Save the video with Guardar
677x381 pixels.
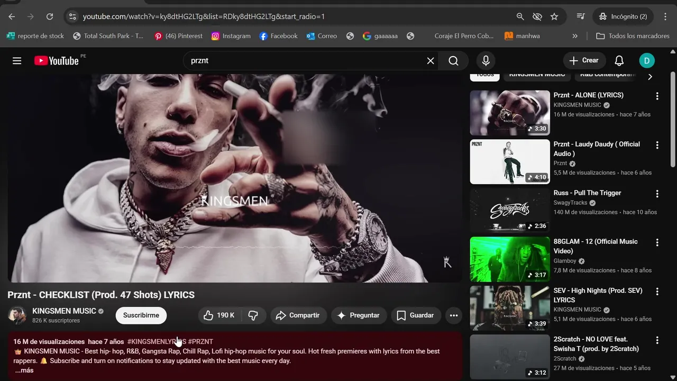point(415,315)
